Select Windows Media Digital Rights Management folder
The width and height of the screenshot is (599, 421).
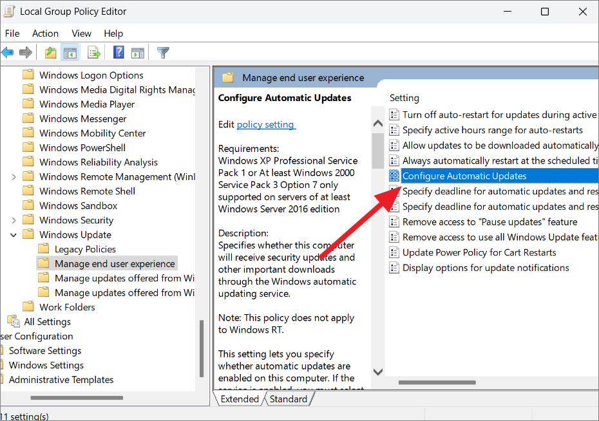[117, 89]
